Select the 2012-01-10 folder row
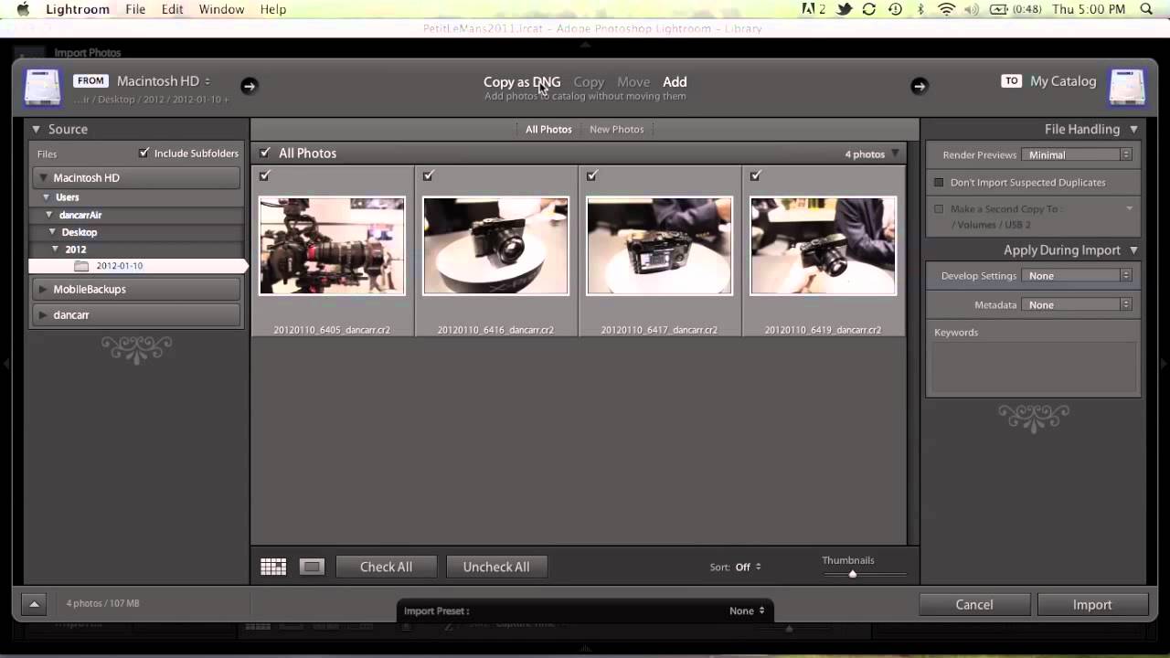The height and width of the screenshot is (658, 1170). coord(137,266)
